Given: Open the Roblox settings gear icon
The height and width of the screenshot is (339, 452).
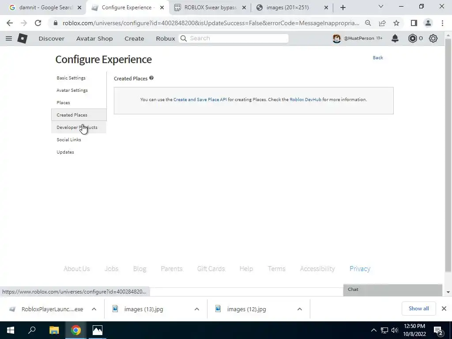Looking at the screenshot, I should (433, 38).
